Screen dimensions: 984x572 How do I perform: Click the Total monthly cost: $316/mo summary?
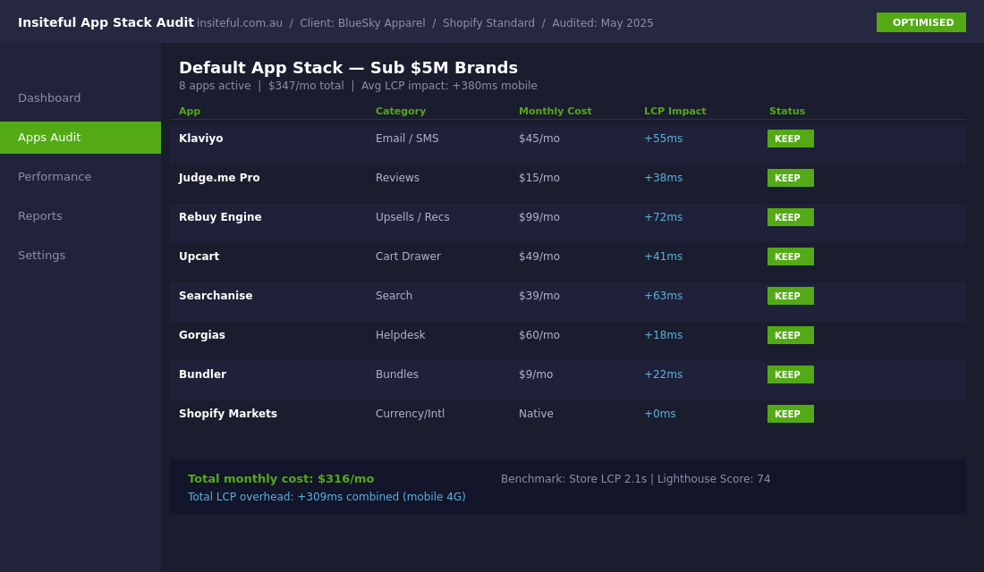click(x=281, y=479)
